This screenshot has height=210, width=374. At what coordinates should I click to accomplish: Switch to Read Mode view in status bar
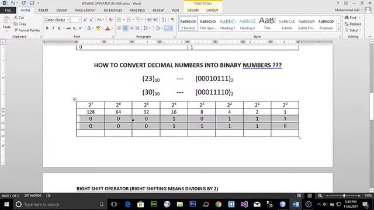pos(299,196)
